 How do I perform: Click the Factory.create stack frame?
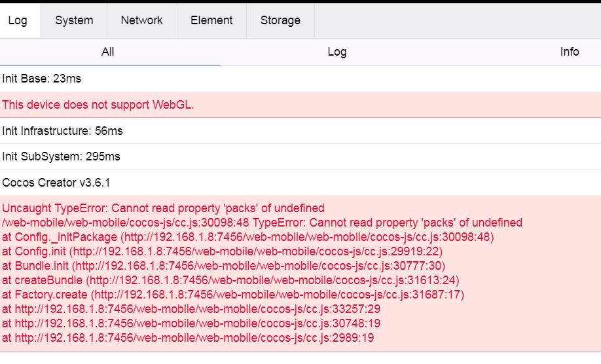coord(232,295)
